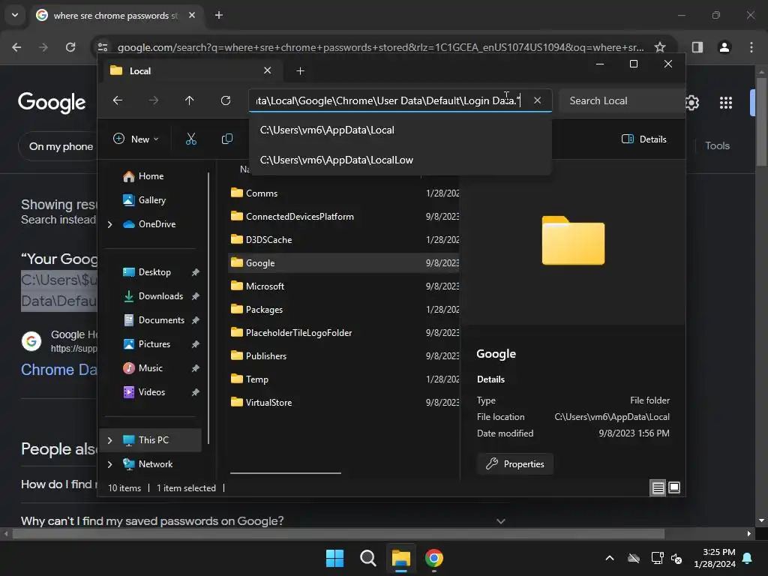Switch to large thumbnails view icon

[674, 487]
